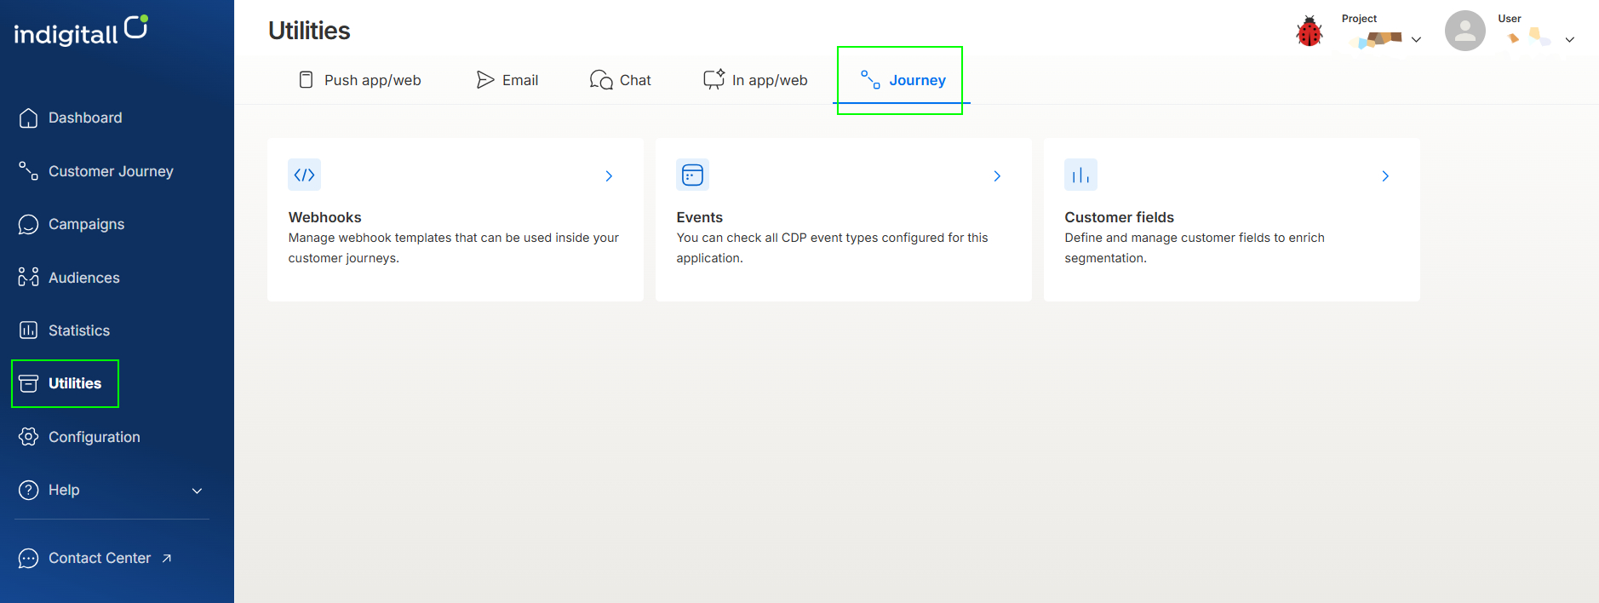Click the Statistics chart icon
Screen dimensions: 1599x603
(x=28, y=330)
